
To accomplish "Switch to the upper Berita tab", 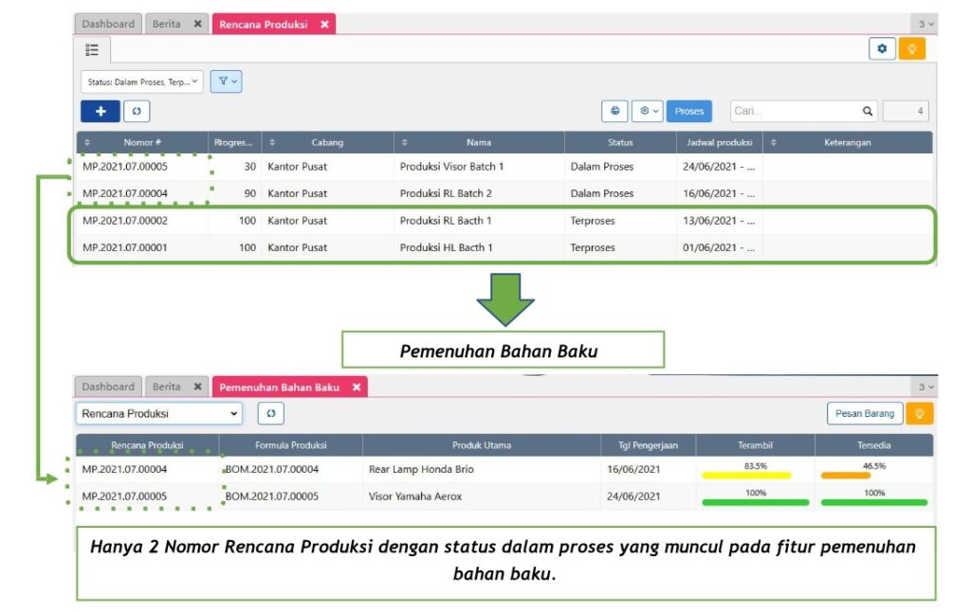I will (167, 24).
